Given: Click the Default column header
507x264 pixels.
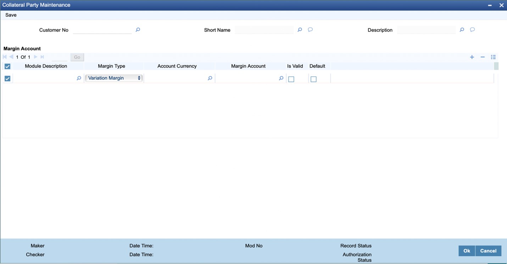Looking at the screenshot, I should [x=317, y=66].
